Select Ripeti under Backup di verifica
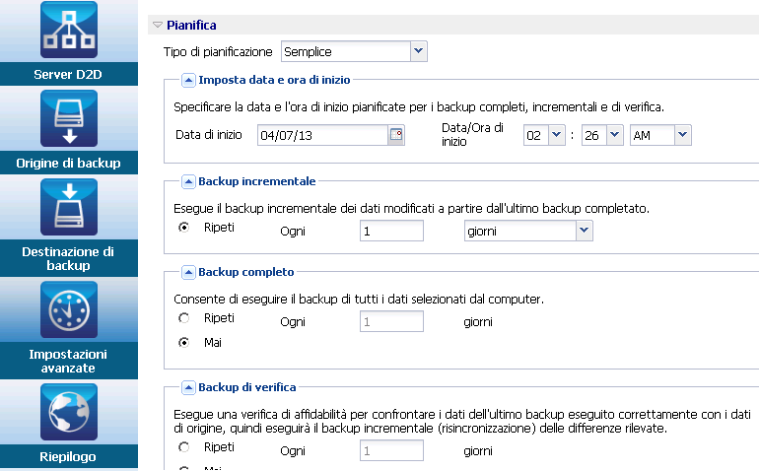The height and width of the screenshot is (471, 759). click(x=183, y=447)
